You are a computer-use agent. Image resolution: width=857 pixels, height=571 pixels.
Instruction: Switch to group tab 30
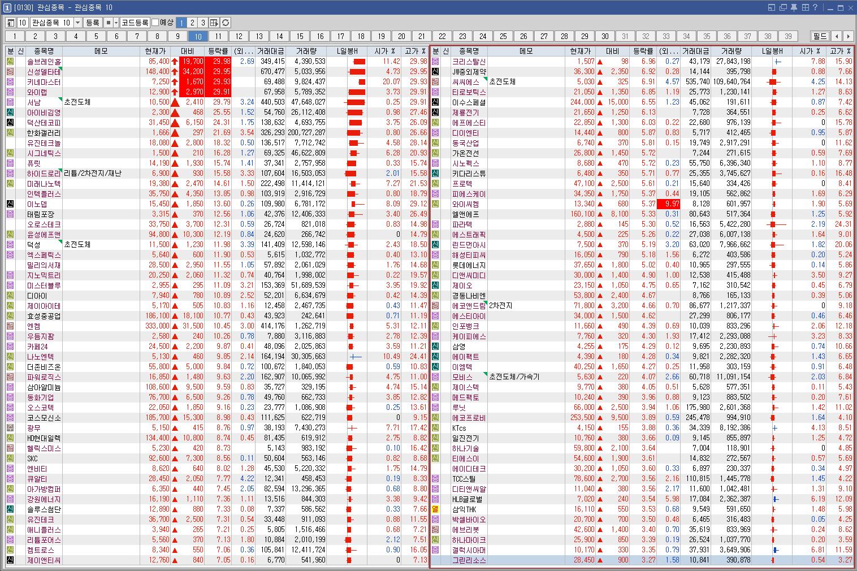point(605,36)
